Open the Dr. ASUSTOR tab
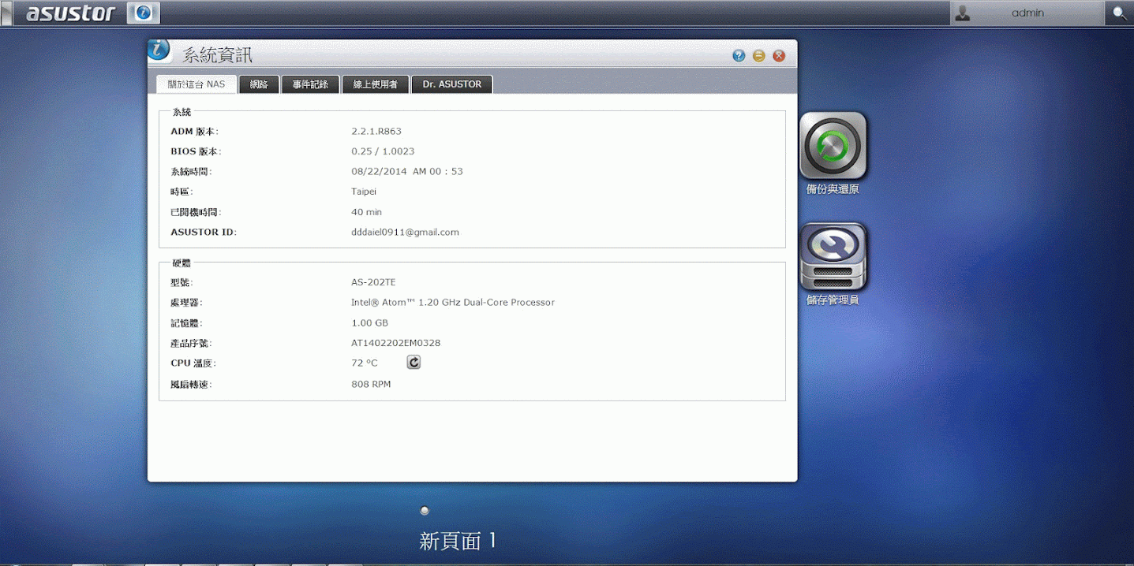 point(452,84)
